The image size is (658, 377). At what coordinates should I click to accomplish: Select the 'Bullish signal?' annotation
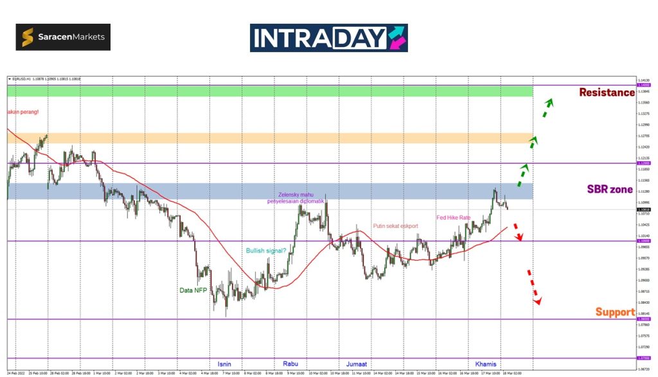coord(266,250)
